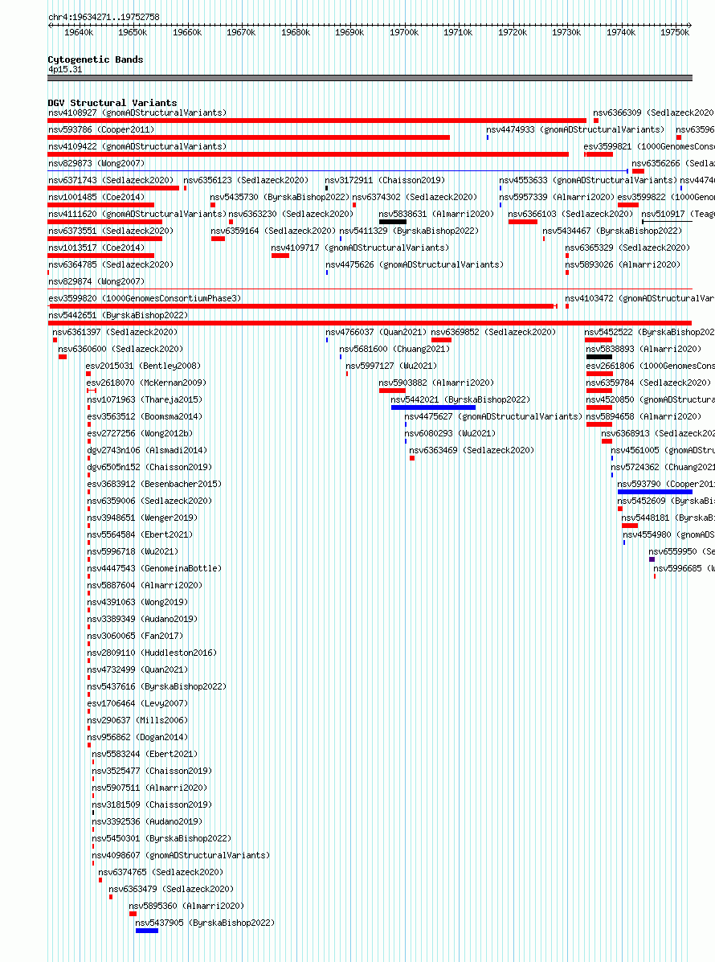Click nsv5411329 (ByrskaBishop2022) label
Viewport: 715px width, 962px height.
[x=409, y=231]
